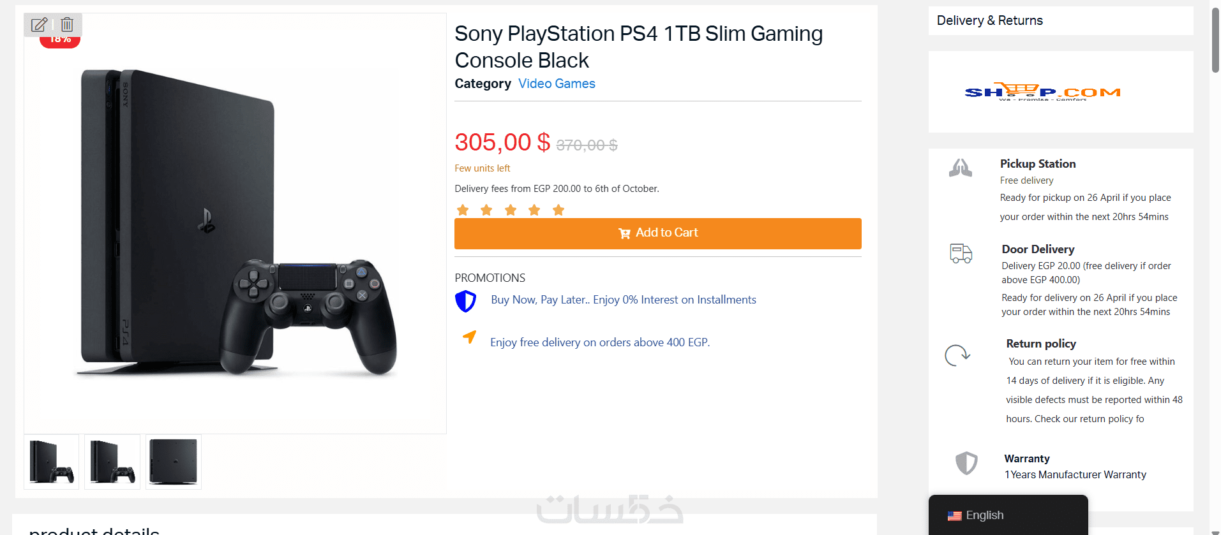Viewport: 1221px width, 535px height.
Task: Open the free delivery above 400 EGP link
Action: point(599,342)
